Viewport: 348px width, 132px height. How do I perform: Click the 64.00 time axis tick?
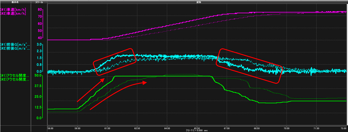click(x=167, y=128)
